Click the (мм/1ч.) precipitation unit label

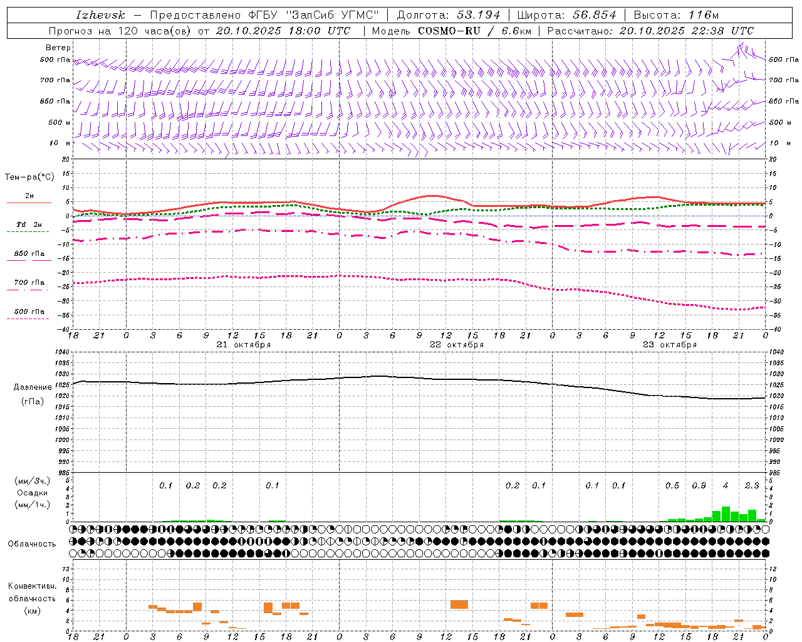(x=33, y=505)
